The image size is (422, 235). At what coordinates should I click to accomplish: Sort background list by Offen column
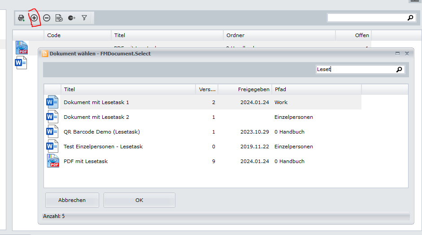(x=353, y=35)
